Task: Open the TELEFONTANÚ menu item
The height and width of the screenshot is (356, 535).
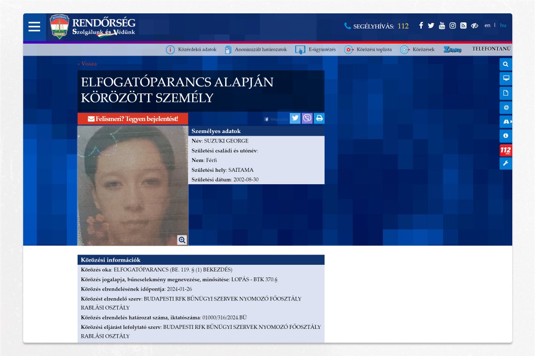Action: coord(491,49)
